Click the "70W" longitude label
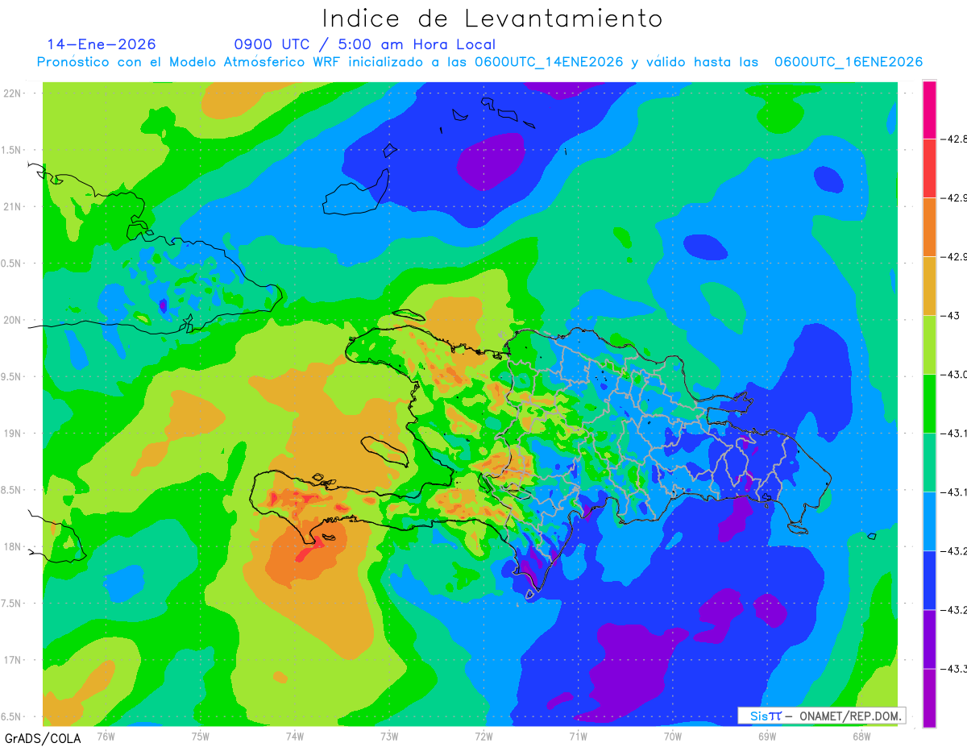 672,736
